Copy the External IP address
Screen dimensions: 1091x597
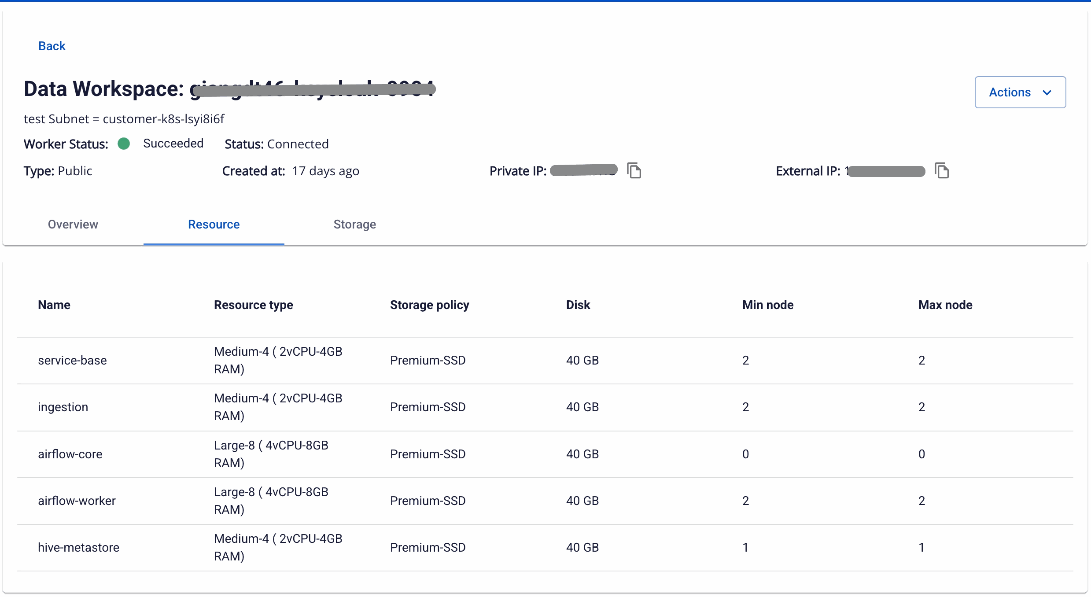click(x=941, y=170)
